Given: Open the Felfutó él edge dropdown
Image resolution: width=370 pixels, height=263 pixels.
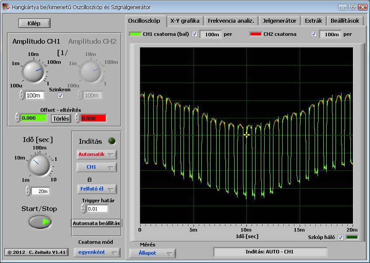Looking at the screenshot, I should point(97,189).
